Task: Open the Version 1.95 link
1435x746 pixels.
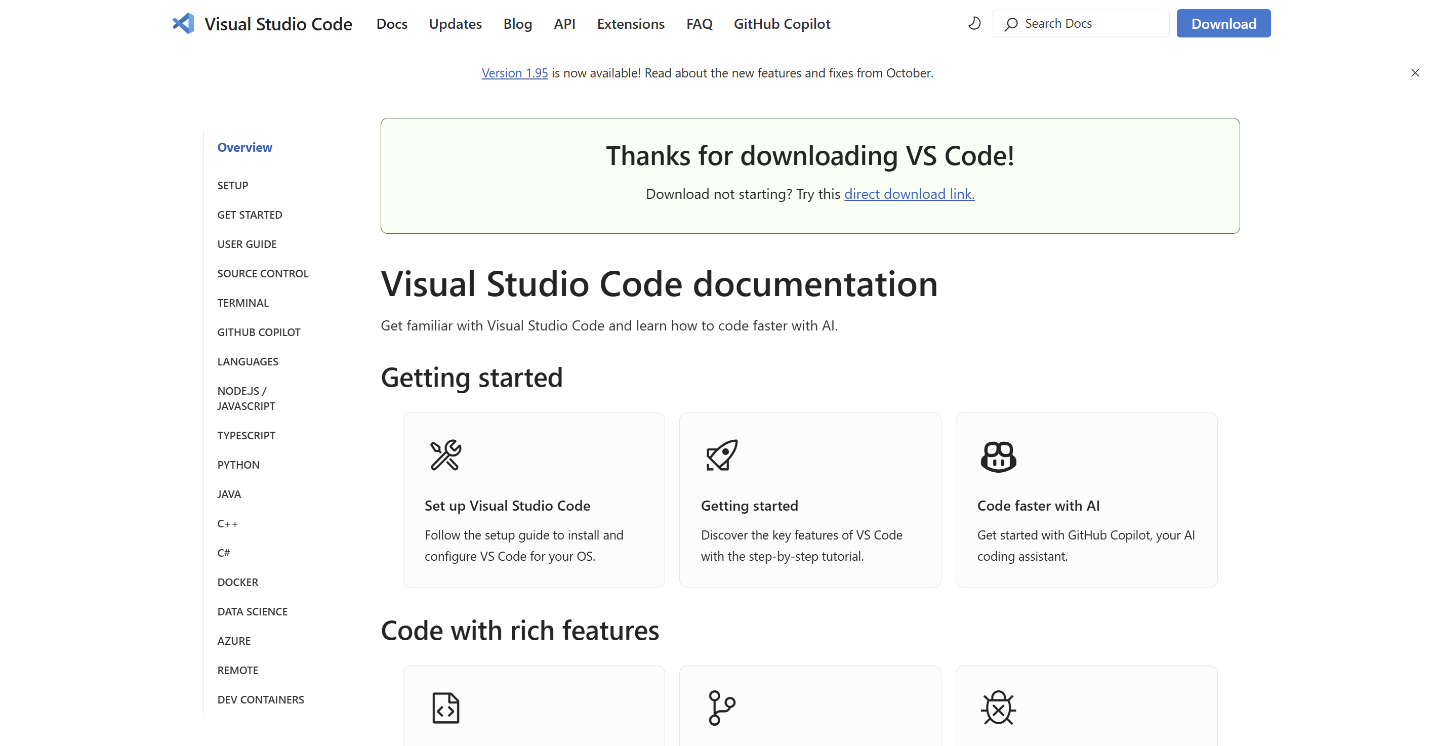Action: [x=515, y=73]
